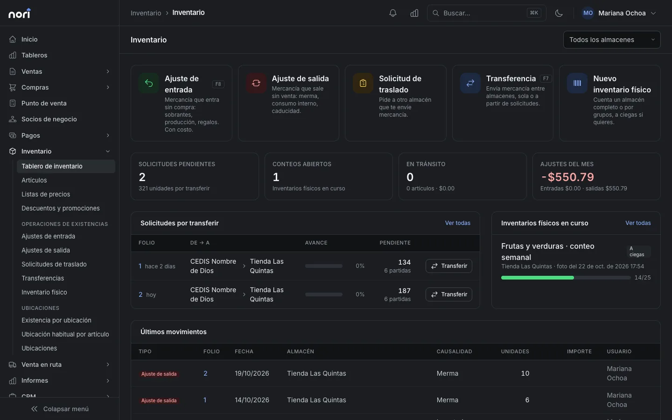The image size is (672, 420).
Task: Click the Transferencia arrows icon
Action: point(470,83)
